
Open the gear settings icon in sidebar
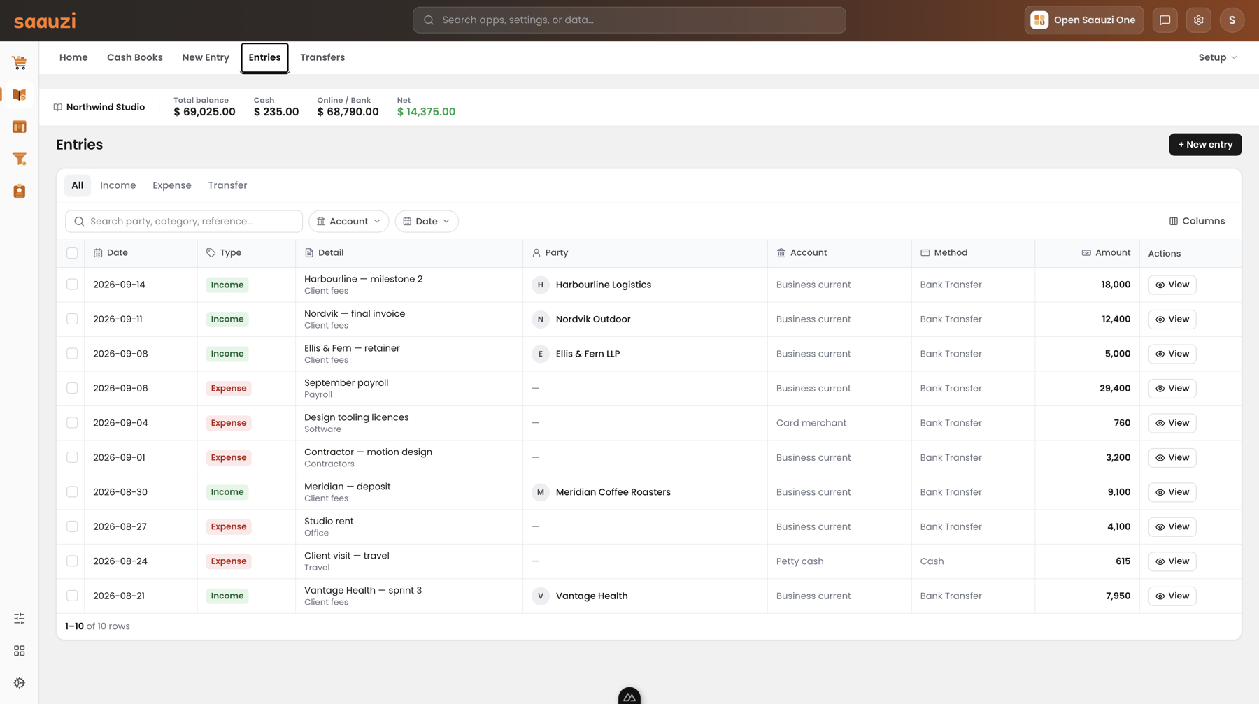20,683
